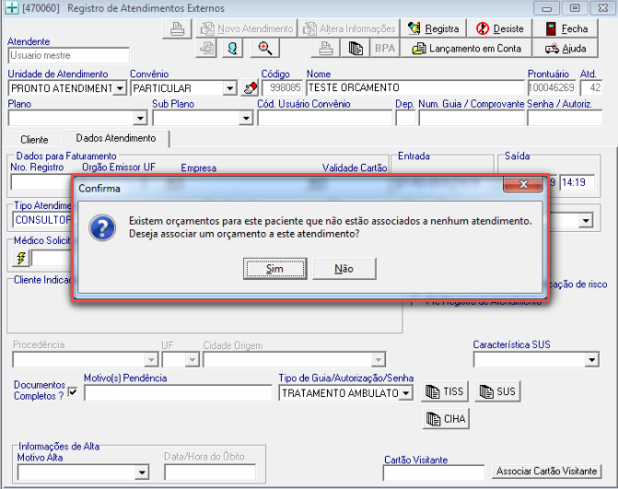The width and height of the screenshot is (618, 489).
Task: Click the Motivo(s) Pendência field
Action: 178,393
